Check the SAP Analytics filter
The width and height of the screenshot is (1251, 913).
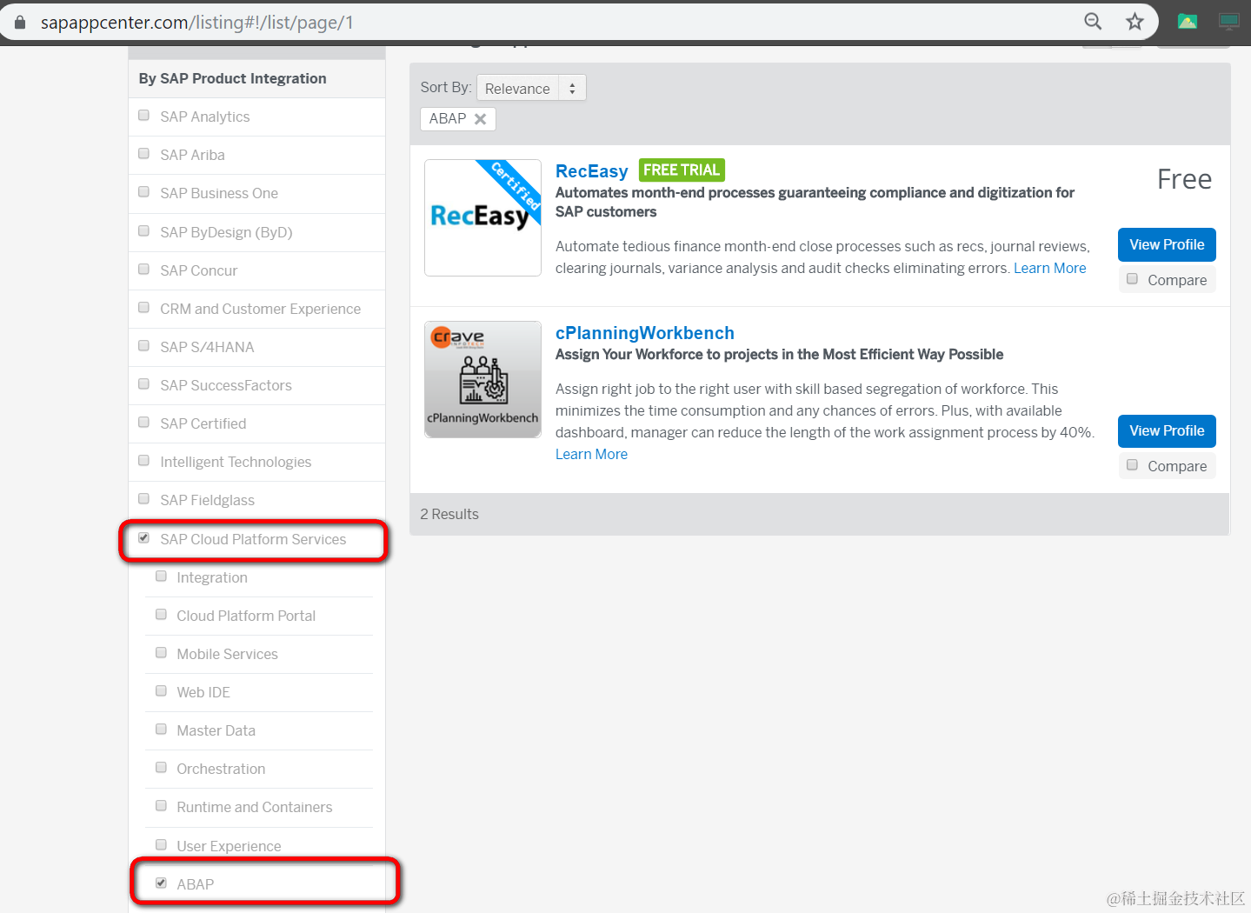click(x=144, y=116)
